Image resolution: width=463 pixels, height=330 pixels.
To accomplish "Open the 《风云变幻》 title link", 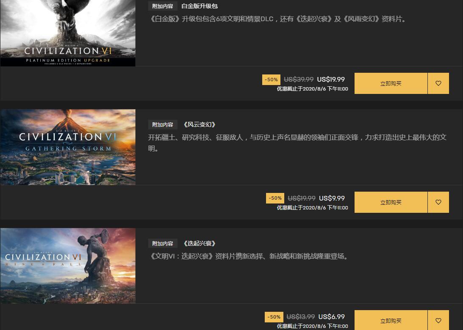I will 200,124.
